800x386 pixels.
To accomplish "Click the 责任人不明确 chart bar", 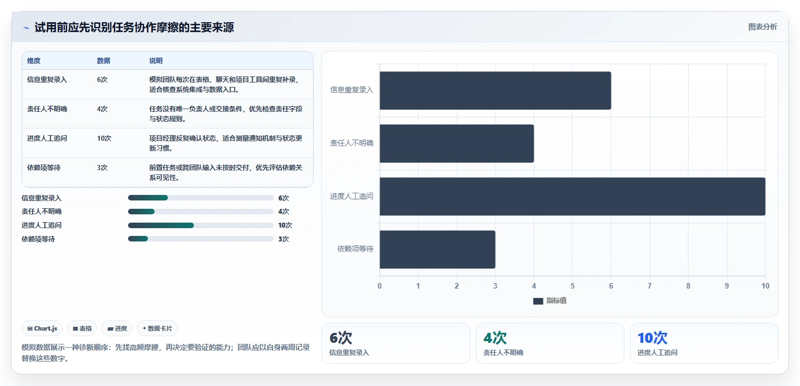I will (457, 143).
